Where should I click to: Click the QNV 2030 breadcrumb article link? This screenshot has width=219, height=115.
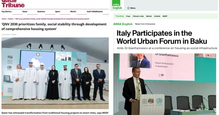point(52,19)
